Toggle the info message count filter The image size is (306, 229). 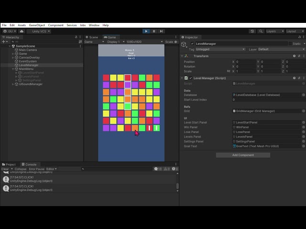pos(158,169)
